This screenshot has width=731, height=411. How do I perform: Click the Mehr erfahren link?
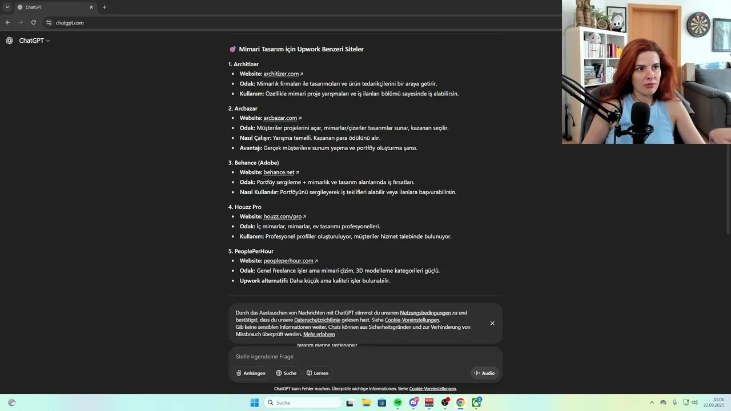coord(319,335)
